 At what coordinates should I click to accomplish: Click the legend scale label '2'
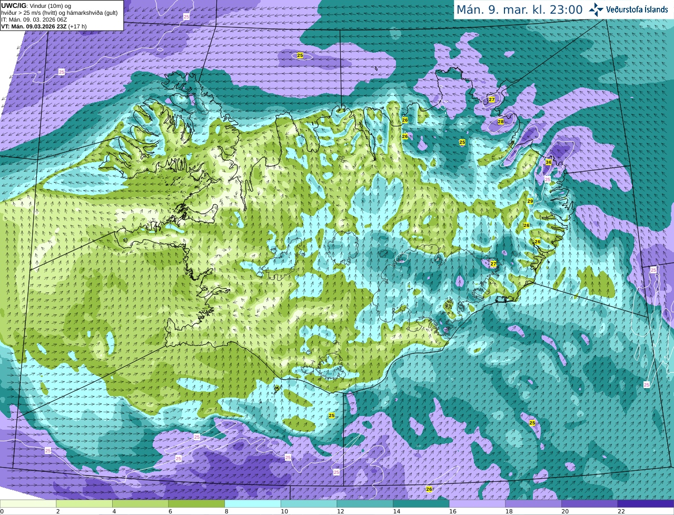click(57, 511)
